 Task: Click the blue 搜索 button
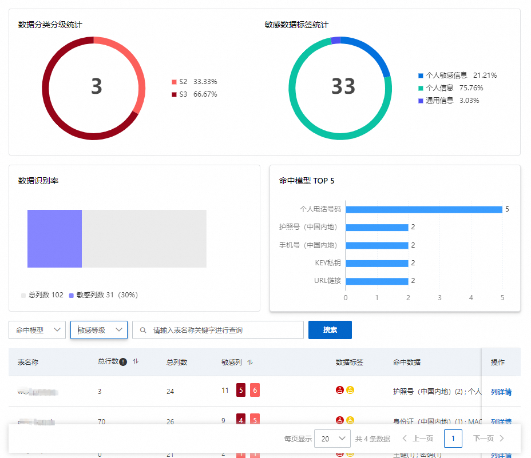330,330
